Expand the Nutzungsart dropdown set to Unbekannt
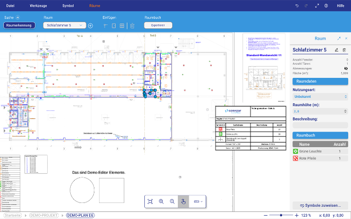Image resolution: width=351 pixels, height=219 pixels. [x=320, y=96]
